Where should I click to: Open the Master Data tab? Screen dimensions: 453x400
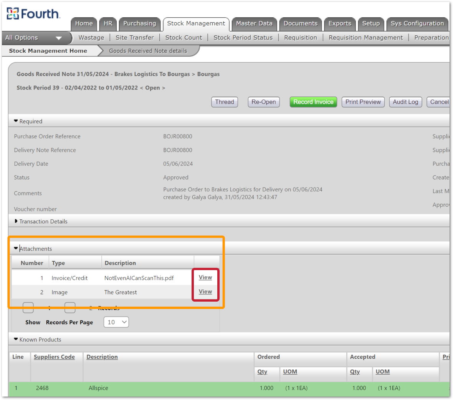[x=254, y=23]
